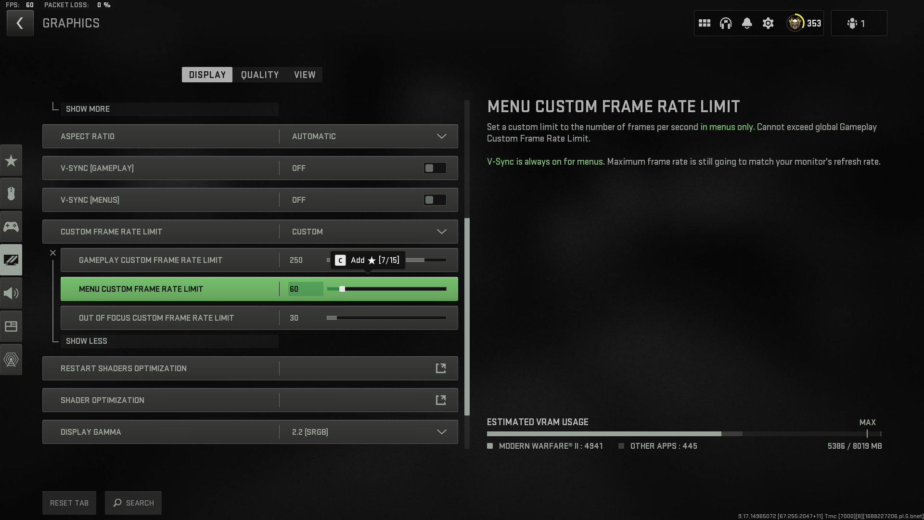
Task: Collapse options with Show Less
Action: [87, 341]
